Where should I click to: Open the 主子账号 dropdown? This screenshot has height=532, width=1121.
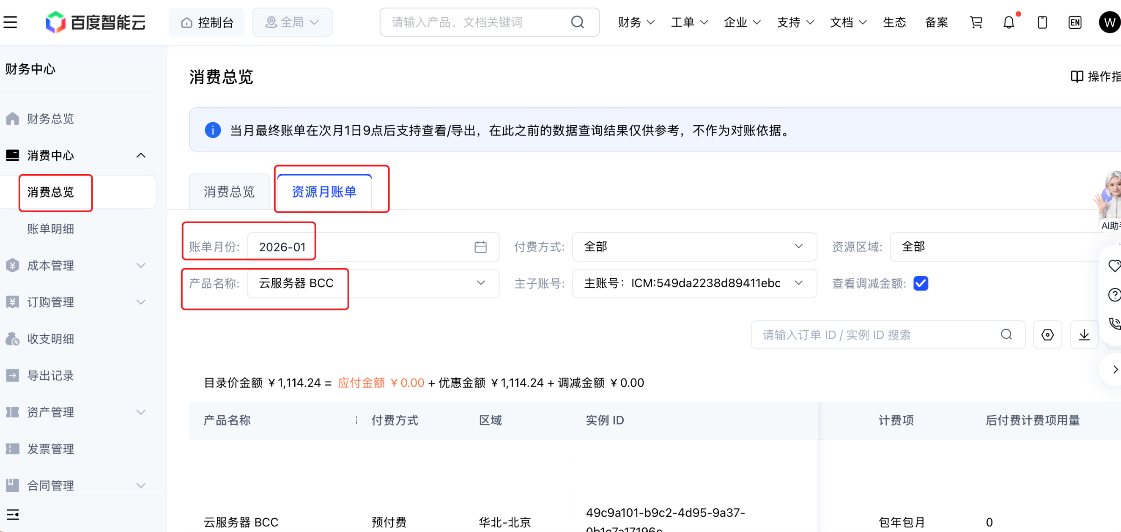click(694, 283)
